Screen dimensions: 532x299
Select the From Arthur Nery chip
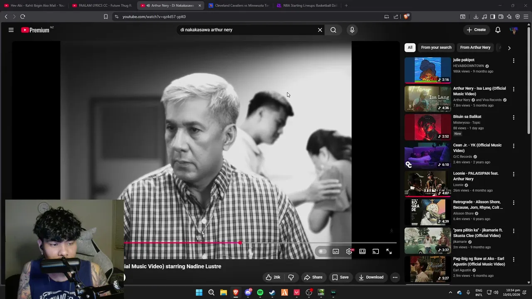tap(475, 47)
